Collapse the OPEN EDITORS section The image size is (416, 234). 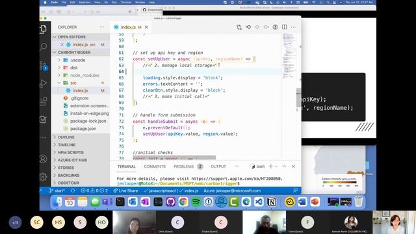coord(81,37)
